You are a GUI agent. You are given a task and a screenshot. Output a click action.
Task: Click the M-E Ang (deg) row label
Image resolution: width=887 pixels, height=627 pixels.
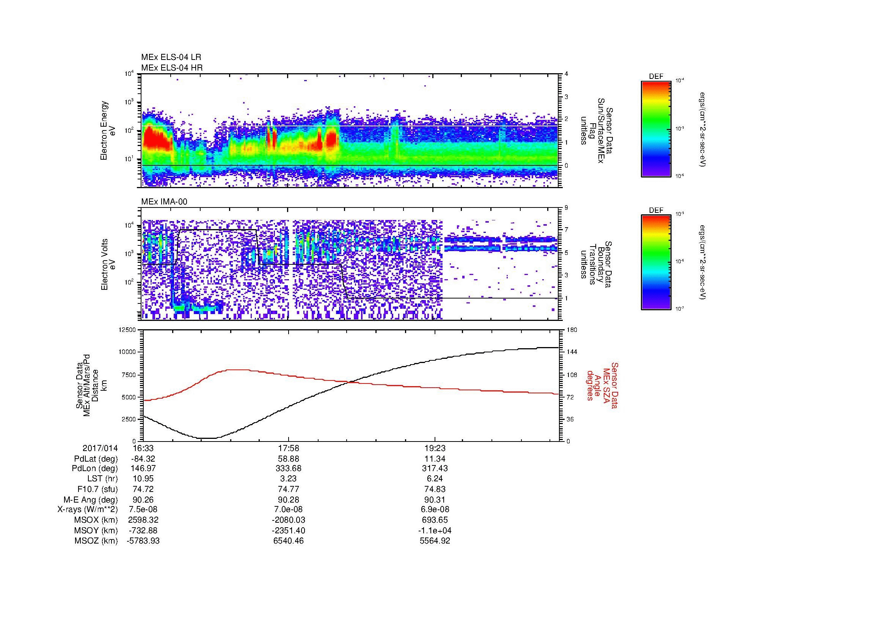(90, 500)
